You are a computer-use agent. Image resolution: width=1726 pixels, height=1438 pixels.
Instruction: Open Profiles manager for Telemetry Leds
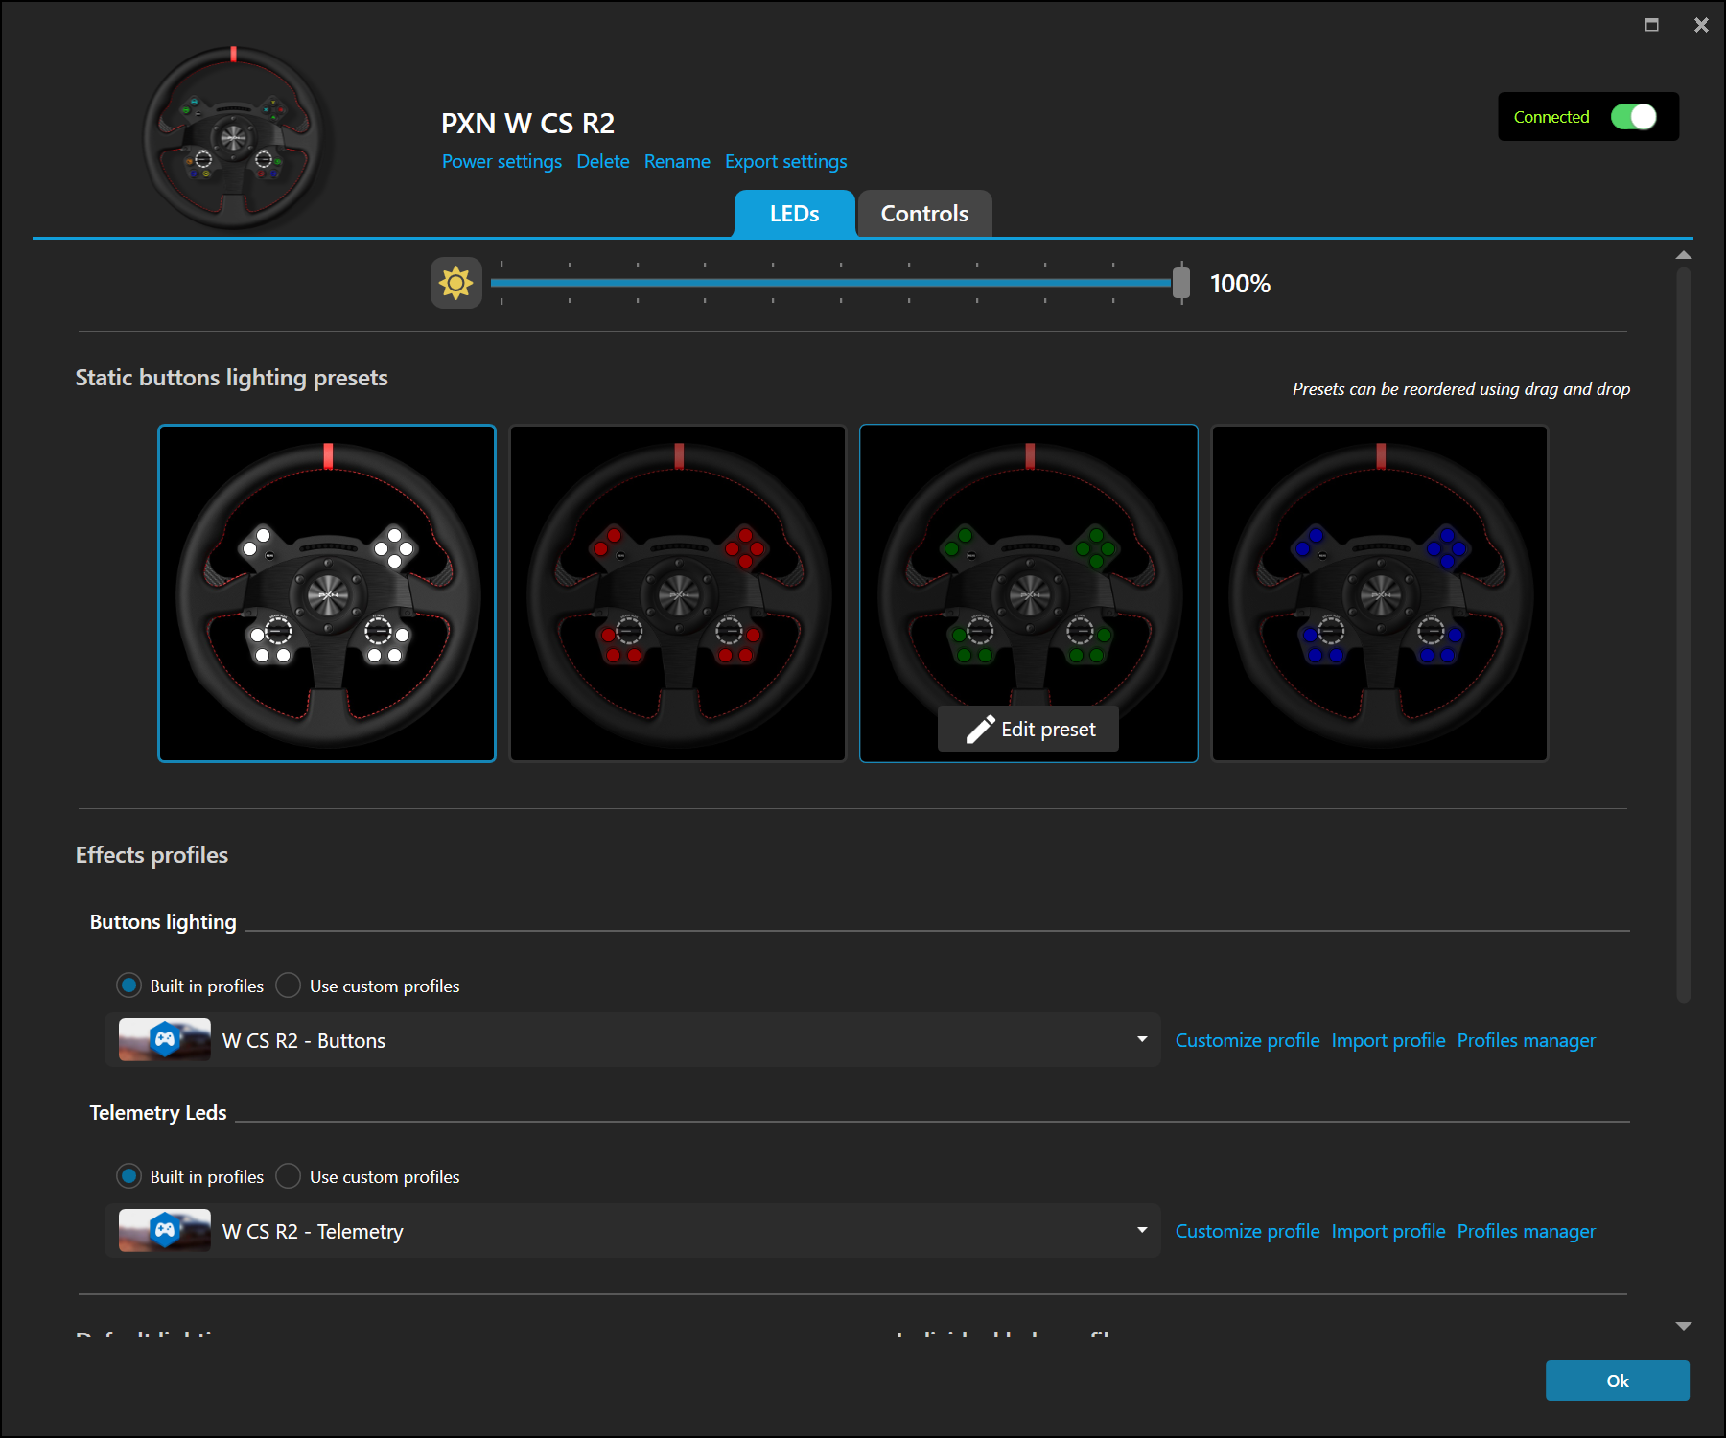point(1527,1231)
